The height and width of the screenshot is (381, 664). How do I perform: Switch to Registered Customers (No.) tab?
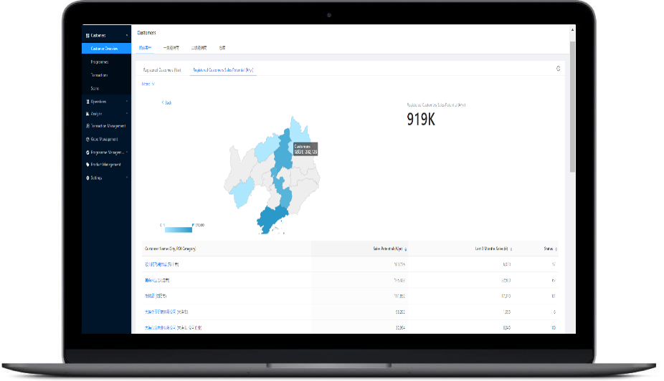(162, 70)
